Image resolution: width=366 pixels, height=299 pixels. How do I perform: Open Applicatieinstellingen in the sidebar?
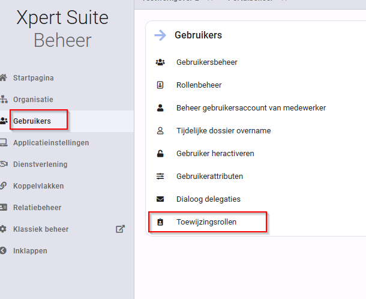pyautogui.click(x=51, y=143)
